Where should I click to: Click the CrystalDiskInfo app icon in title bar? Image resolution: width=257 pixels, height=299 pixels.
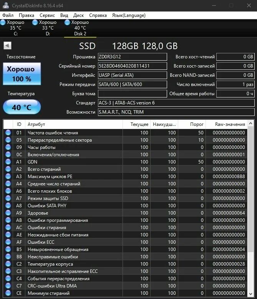tap(6, 5)
